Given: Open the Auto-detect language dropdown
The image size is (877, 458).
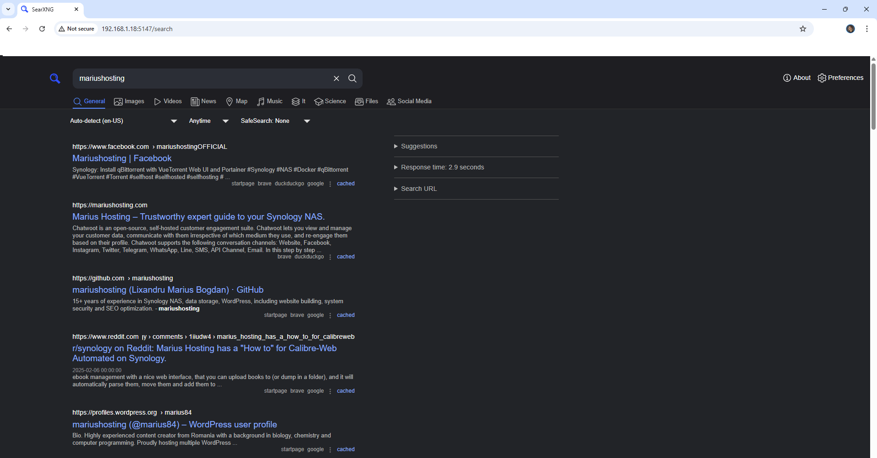Looking at the screenshot, I should pyautogui.click(x=123, y=121).
